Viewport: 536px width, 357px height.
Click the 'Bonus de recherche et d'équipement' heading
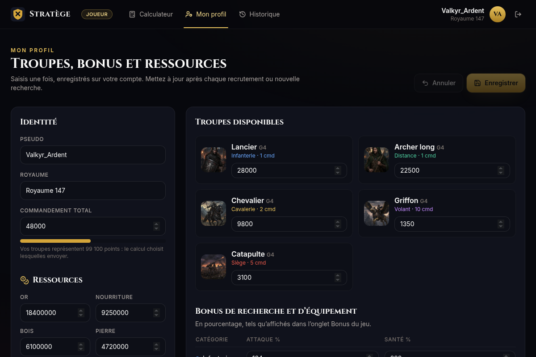pos(276,311)
